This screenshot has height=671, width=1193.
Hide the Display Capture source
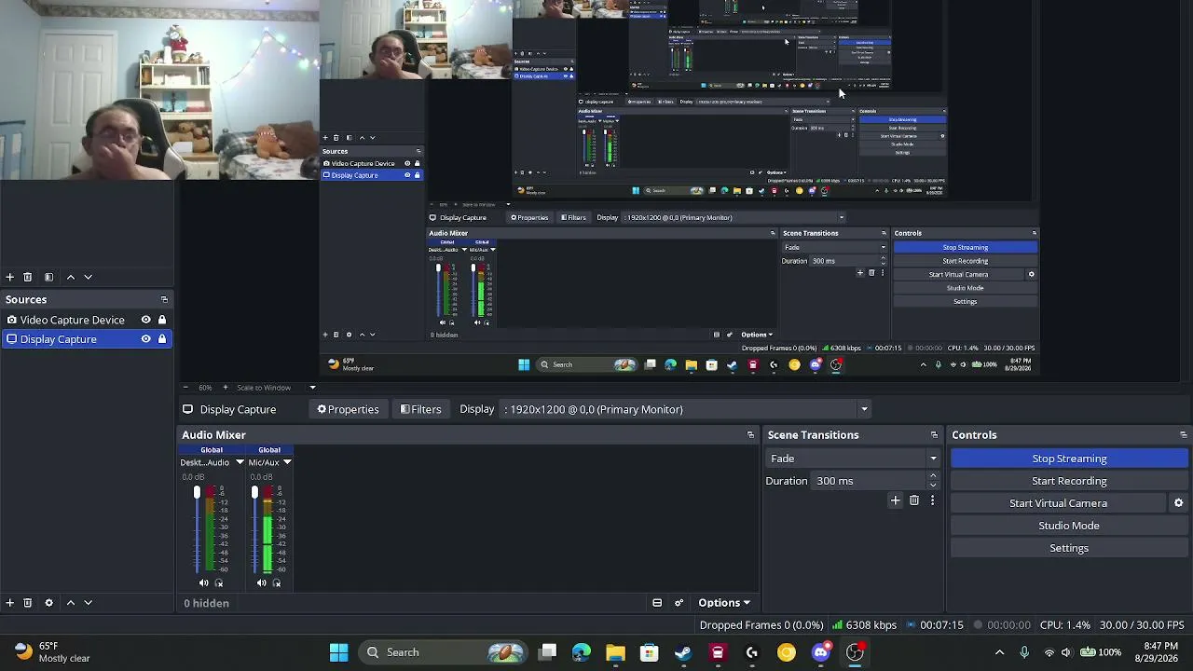tap(145, 339)
